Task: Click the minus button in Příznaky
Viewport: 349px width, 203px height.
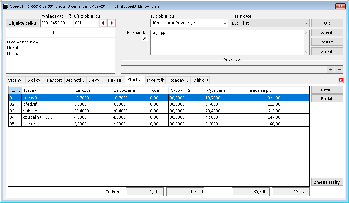Action: point(339,69)
